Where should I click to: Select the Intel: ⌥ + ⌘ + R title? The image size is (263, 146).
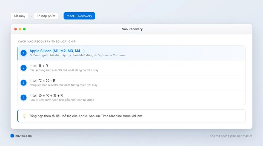tap(42, 81)
